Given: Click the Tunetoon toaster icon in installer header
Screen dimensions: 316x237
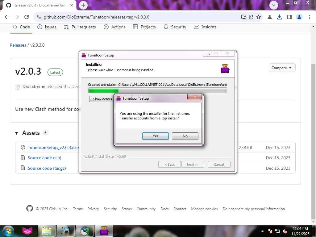Looking at the screenshot, I should (x=225, y=69).
